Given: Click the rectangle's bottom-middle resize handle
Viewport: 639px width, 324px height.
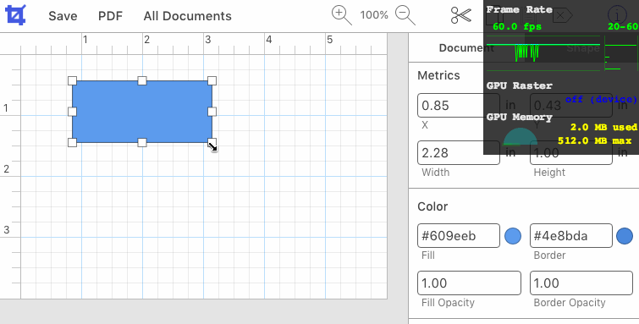Looking at the screenshot, I should tap(142, 142).
